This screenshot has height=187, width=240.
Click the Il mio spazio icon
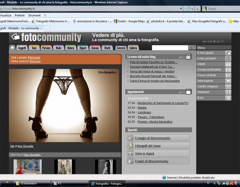tap(228, 53)
